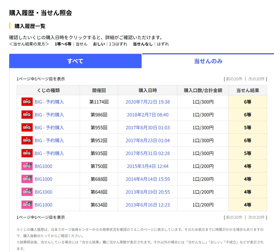The height and width of the screenshot is (252, 274).
Task: Open purchase details for 2017年5月31日 02:28
Action: click(148, 154)
